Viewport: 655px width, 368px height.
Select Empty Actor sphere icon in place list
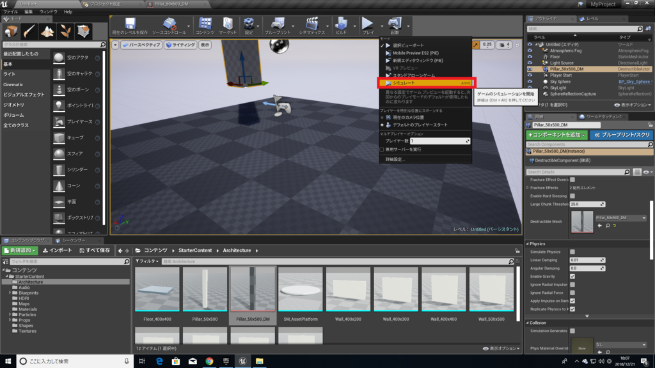coord(59,57)
